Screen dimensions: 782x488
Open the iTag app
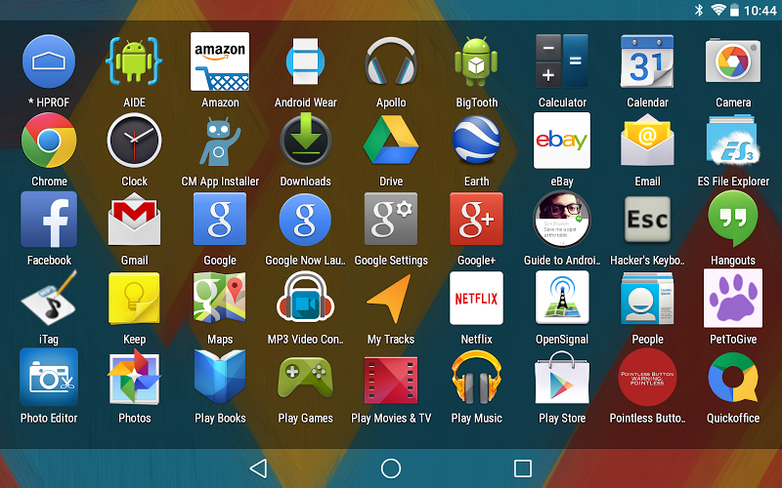pyautogui.click(x=49, y=298)
